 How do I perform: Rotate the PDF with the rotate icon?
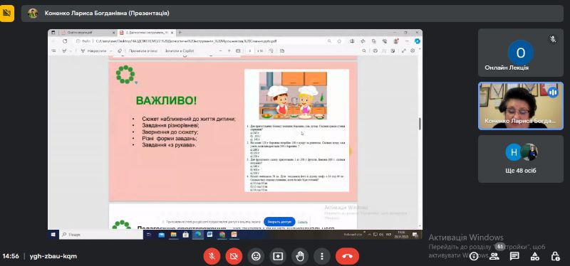pyautogui.click(x=271, y=50)
